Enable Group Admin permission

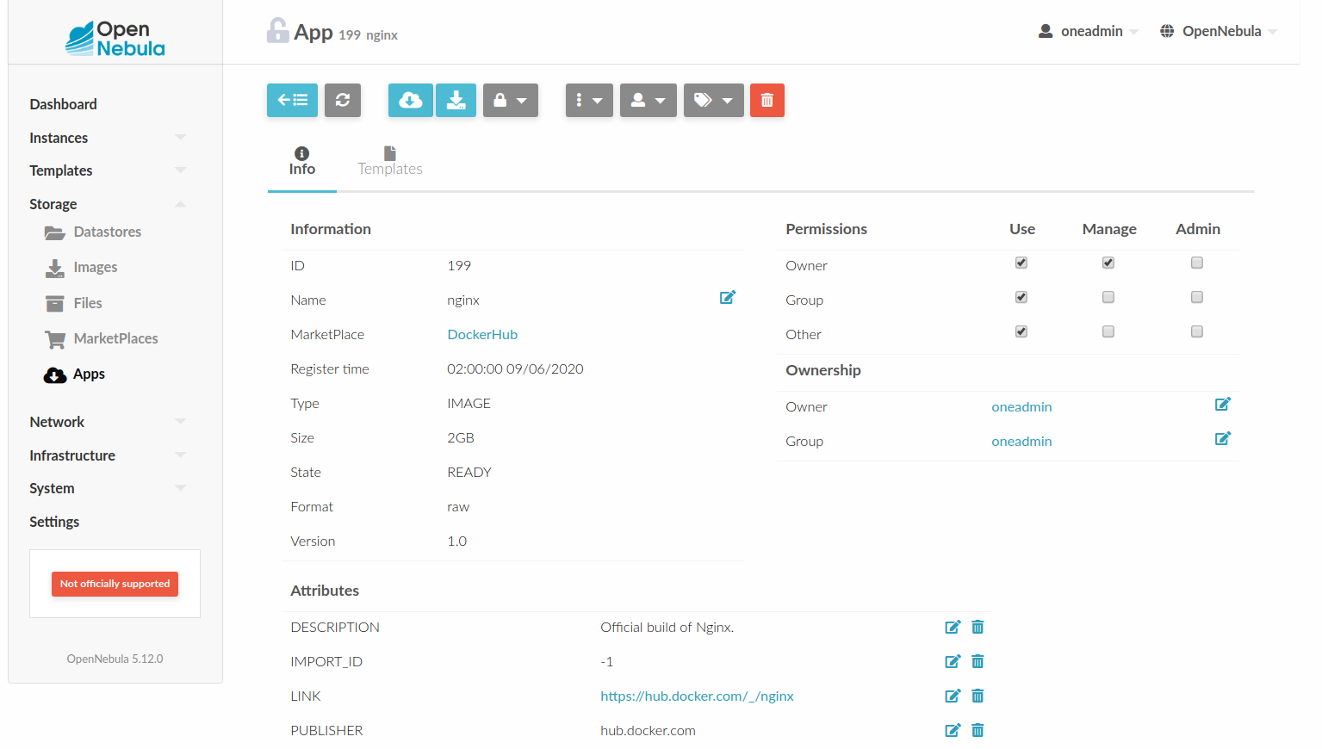click(1197, 297)
